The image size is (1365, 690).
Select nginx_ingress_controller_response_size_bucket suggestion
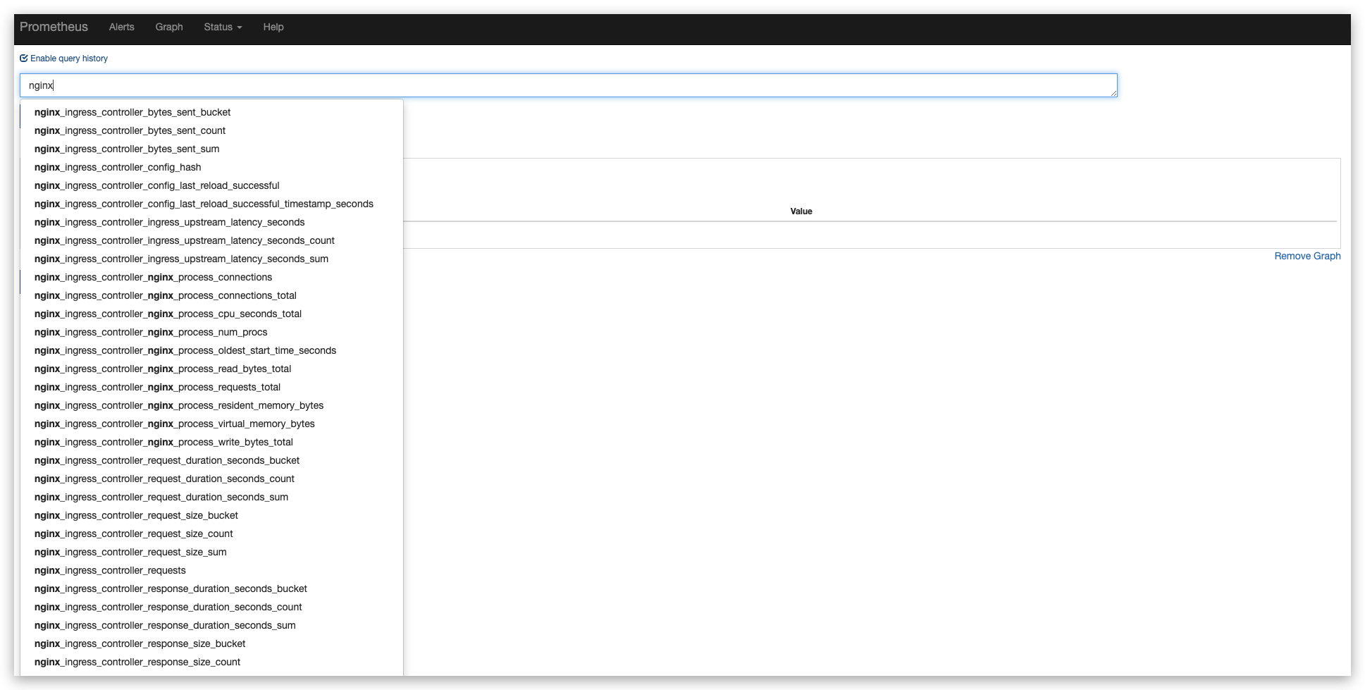[211, 643]
